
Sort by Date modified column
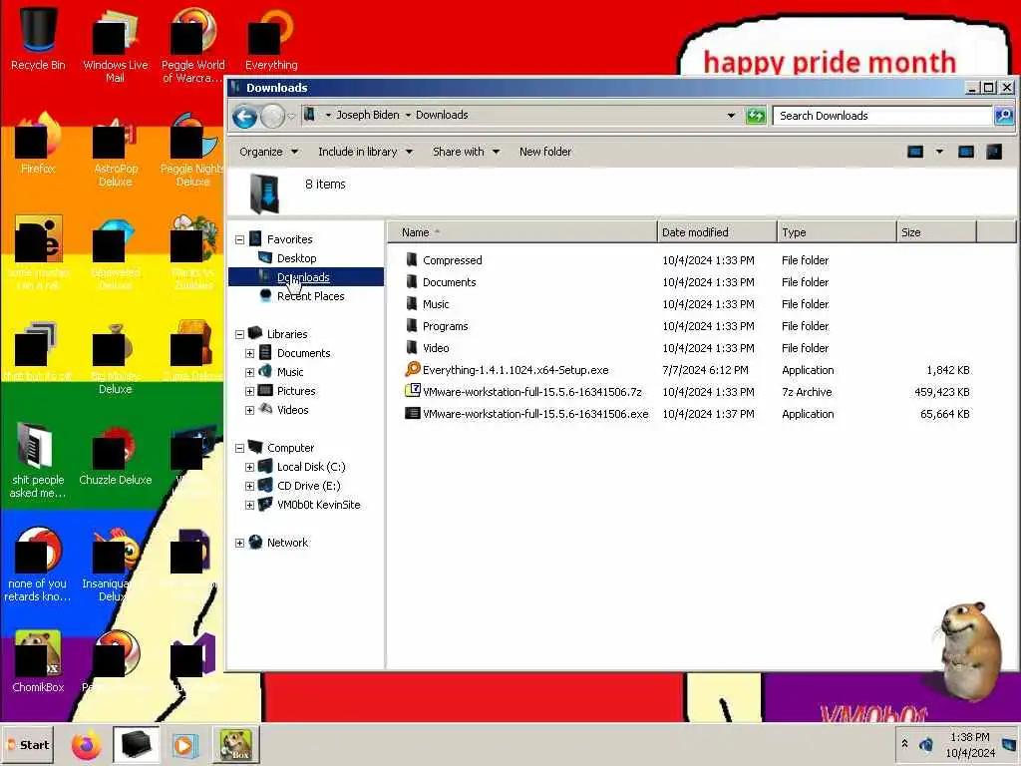click(717, 231)
